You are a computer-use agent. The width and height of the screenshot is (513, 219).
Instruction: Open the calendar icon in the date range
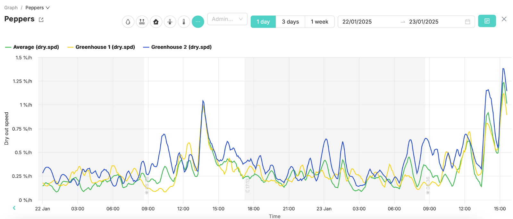[x=467, y=22]
